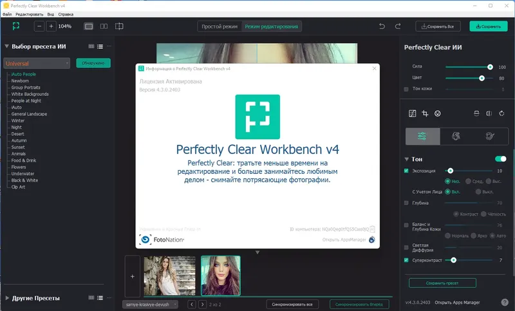Switch to side-by-side compare view icon
This screenshot has width=515, height=311.
[104, 26]
